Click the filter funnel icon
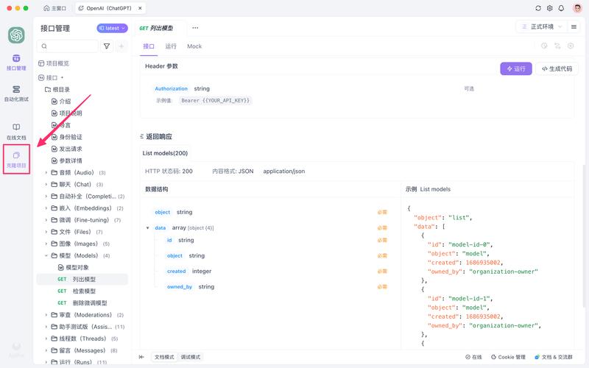Viewport: 589px width, 368px height. [x=107, y=46]
